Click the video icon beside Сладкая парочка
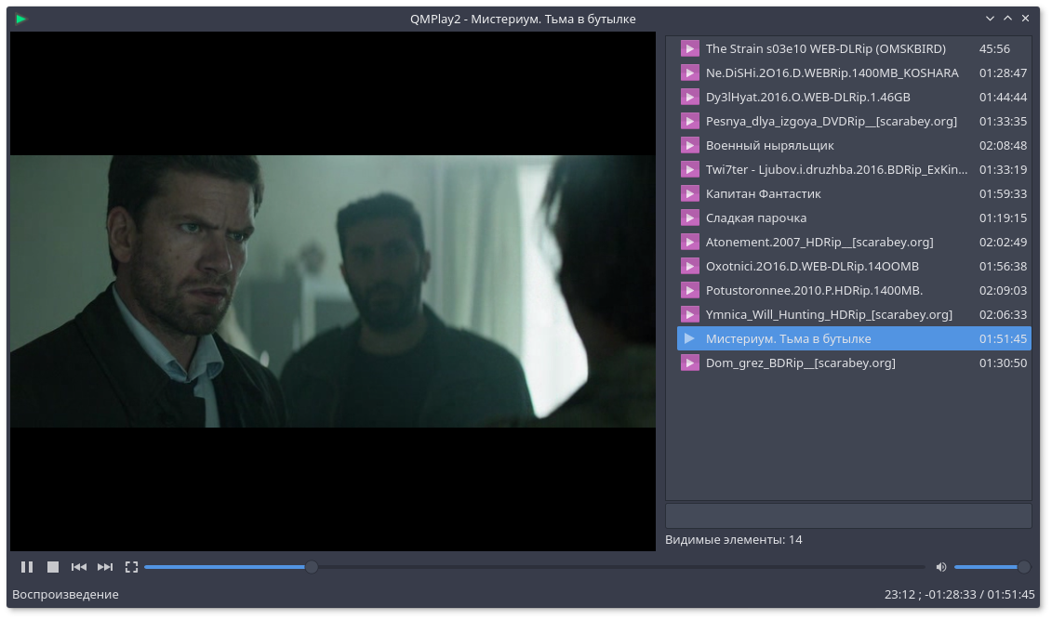 tap(689, 218)
